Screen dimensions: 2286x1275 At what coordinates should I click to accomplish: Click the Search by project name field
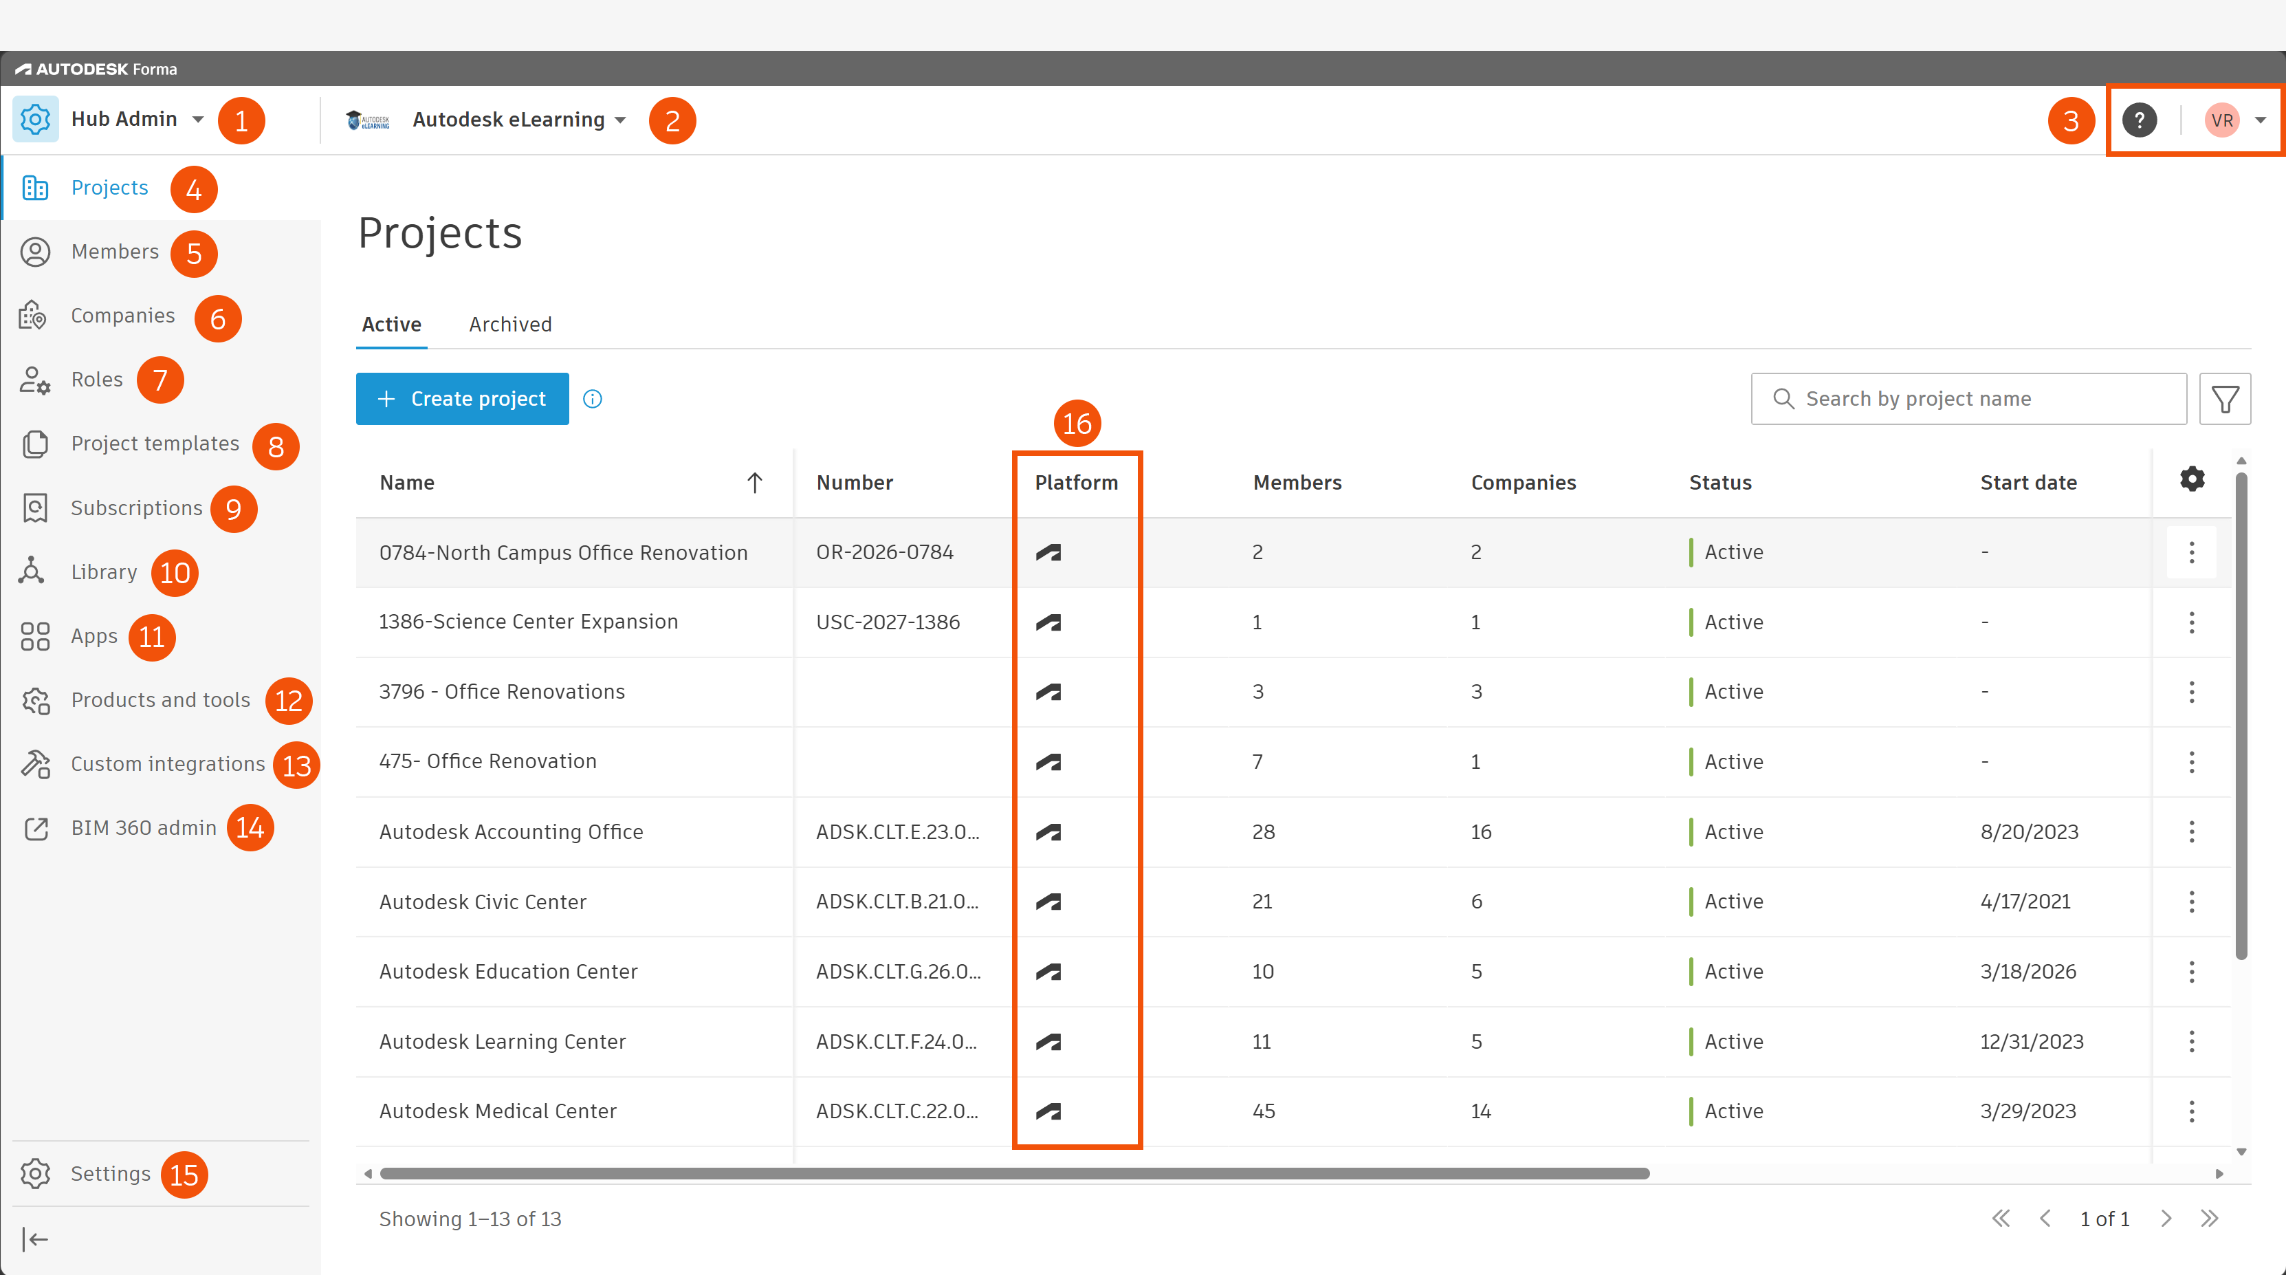click(x=1968, y=399)
